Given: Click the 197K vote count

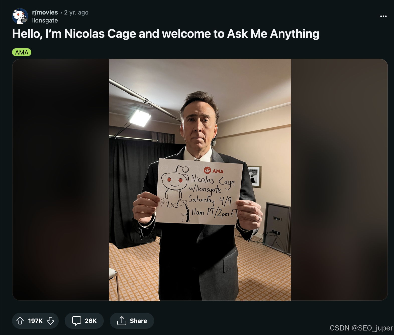Looking at the screenshot, I should click(x=35, y=321).
